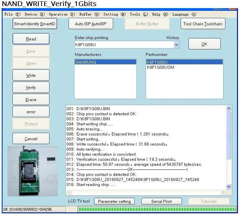
Task: Click log line 004 Start writing chip
Action: click(x=90, y=124)
